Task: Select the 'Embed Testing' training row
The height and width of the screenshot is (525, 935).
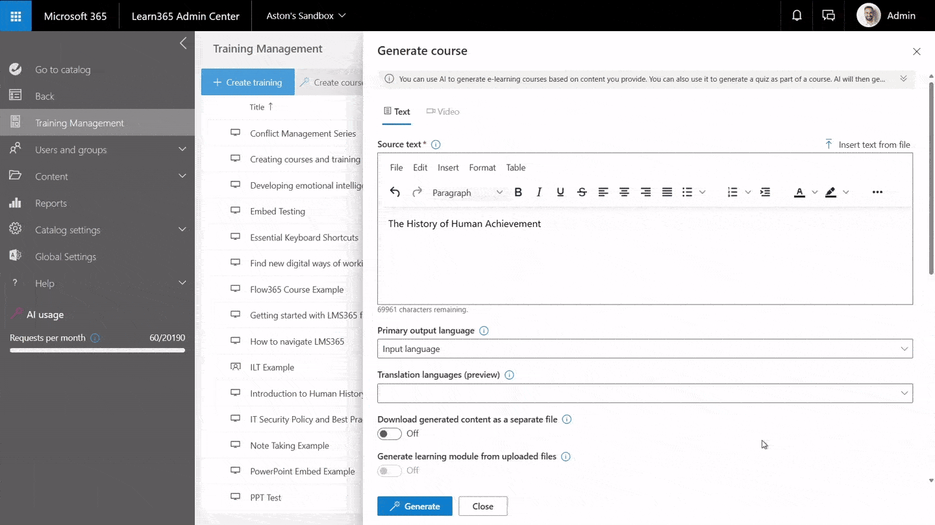Action: (277, 211)
